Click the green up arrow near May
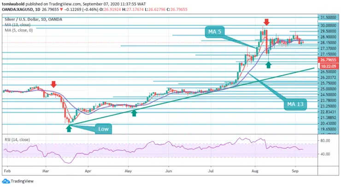The image size is (341, 187). 134,112
